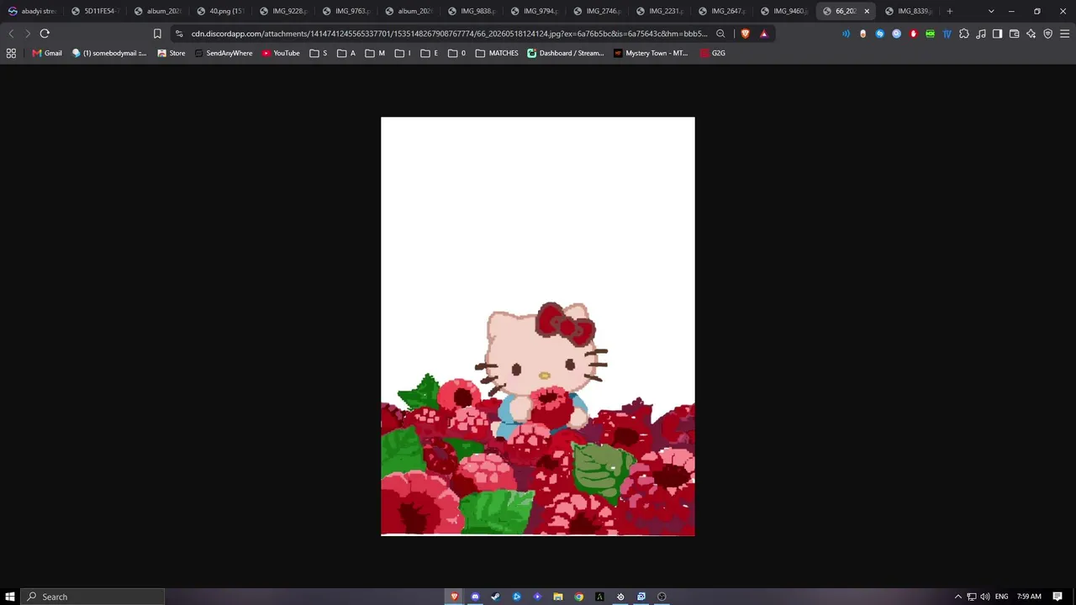Open Leo AI assistant sparkle icon
The image size is (1076, 605).
tap(1031, 34)
